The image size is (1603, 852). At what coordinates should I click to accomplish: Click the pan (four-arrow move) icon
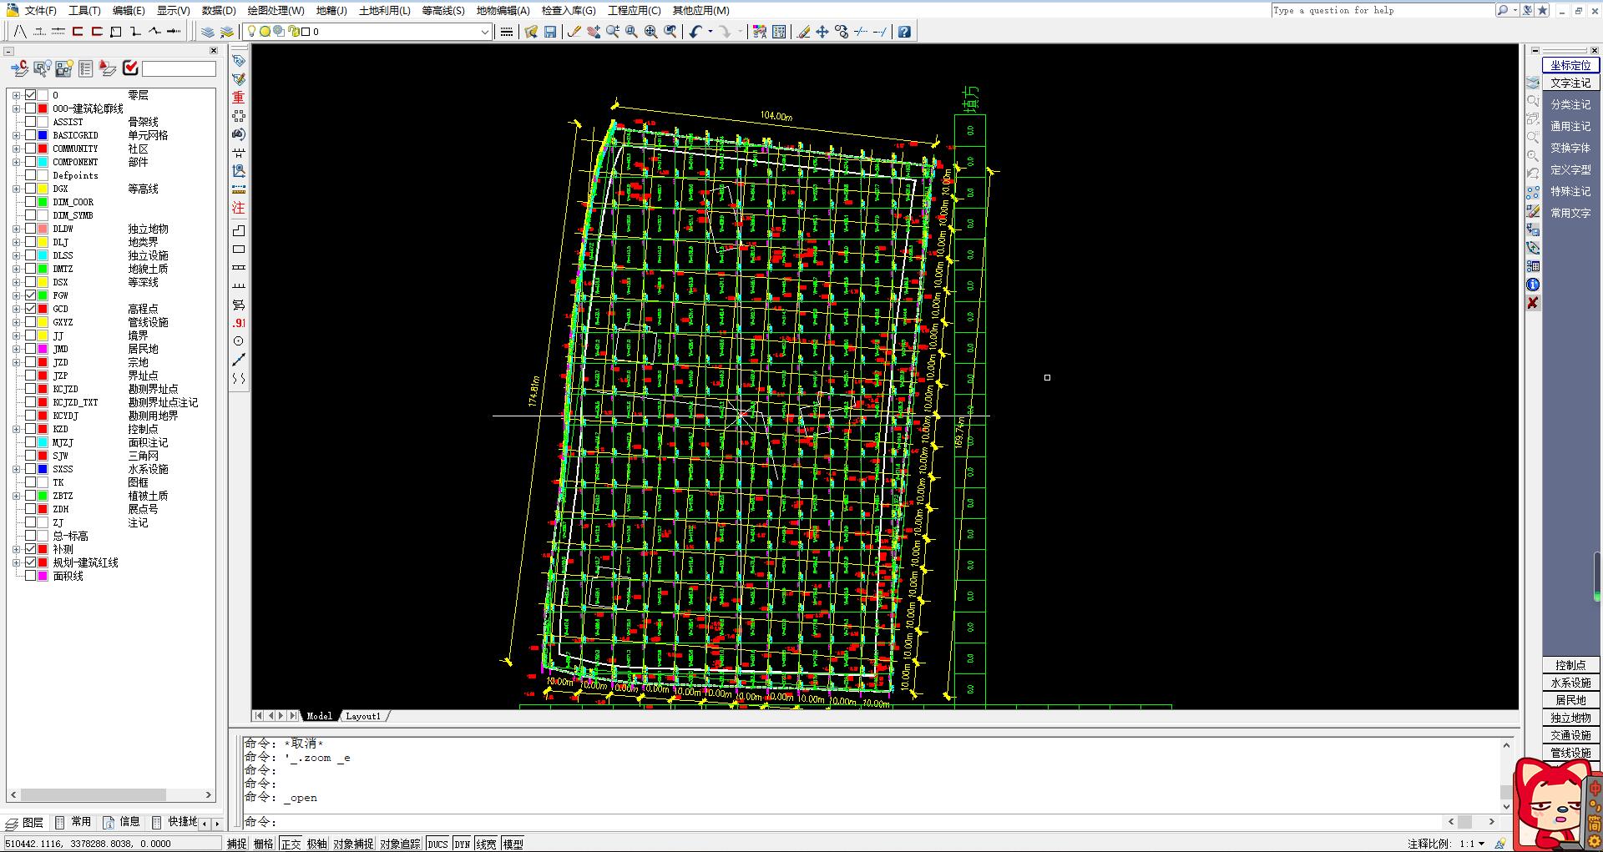tap(822, 32)
